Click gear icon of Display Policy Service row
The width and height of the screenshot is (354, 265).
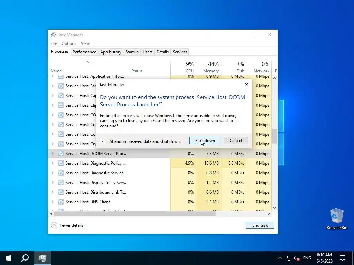point(60,183)
